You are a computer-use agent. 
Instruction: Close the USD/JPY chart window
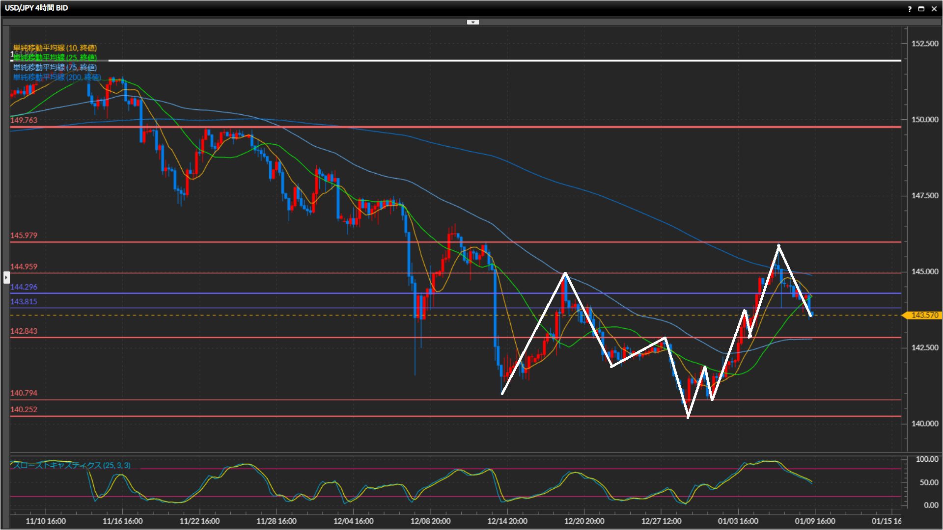tap(934, 8)
